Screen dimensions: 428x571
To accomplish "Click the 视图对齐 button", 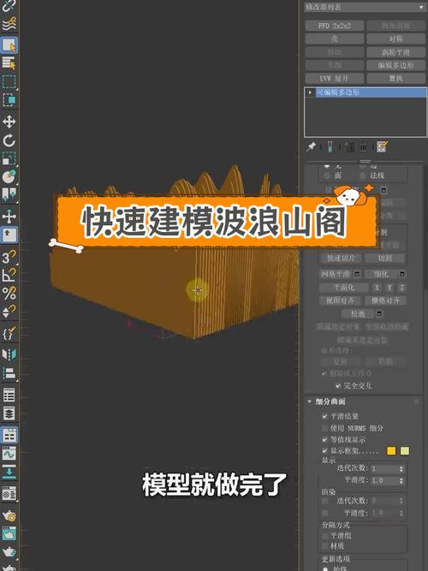I will click(340, 300).
